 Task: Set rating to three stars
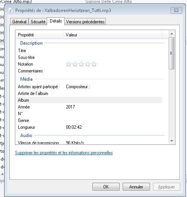(81, 64)
